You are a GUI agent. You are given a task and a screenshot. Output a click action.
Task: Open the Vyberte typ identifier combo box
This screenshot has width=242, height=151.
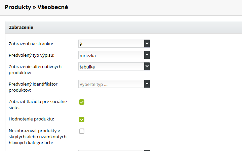click(x=114, y=84)
